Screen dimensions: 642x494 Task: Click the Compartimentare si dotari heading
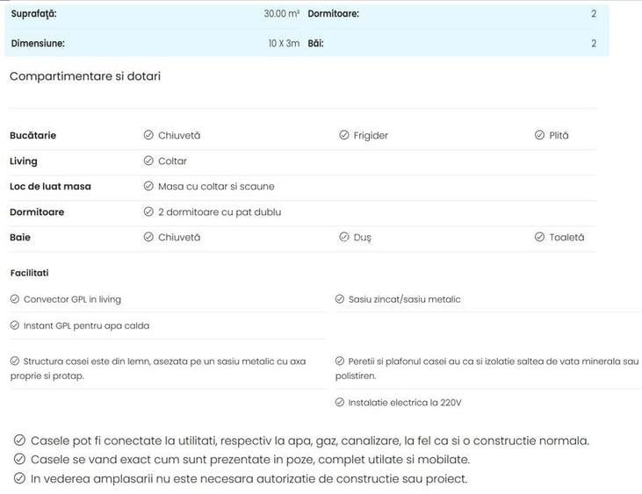click(x=85, y=76)
